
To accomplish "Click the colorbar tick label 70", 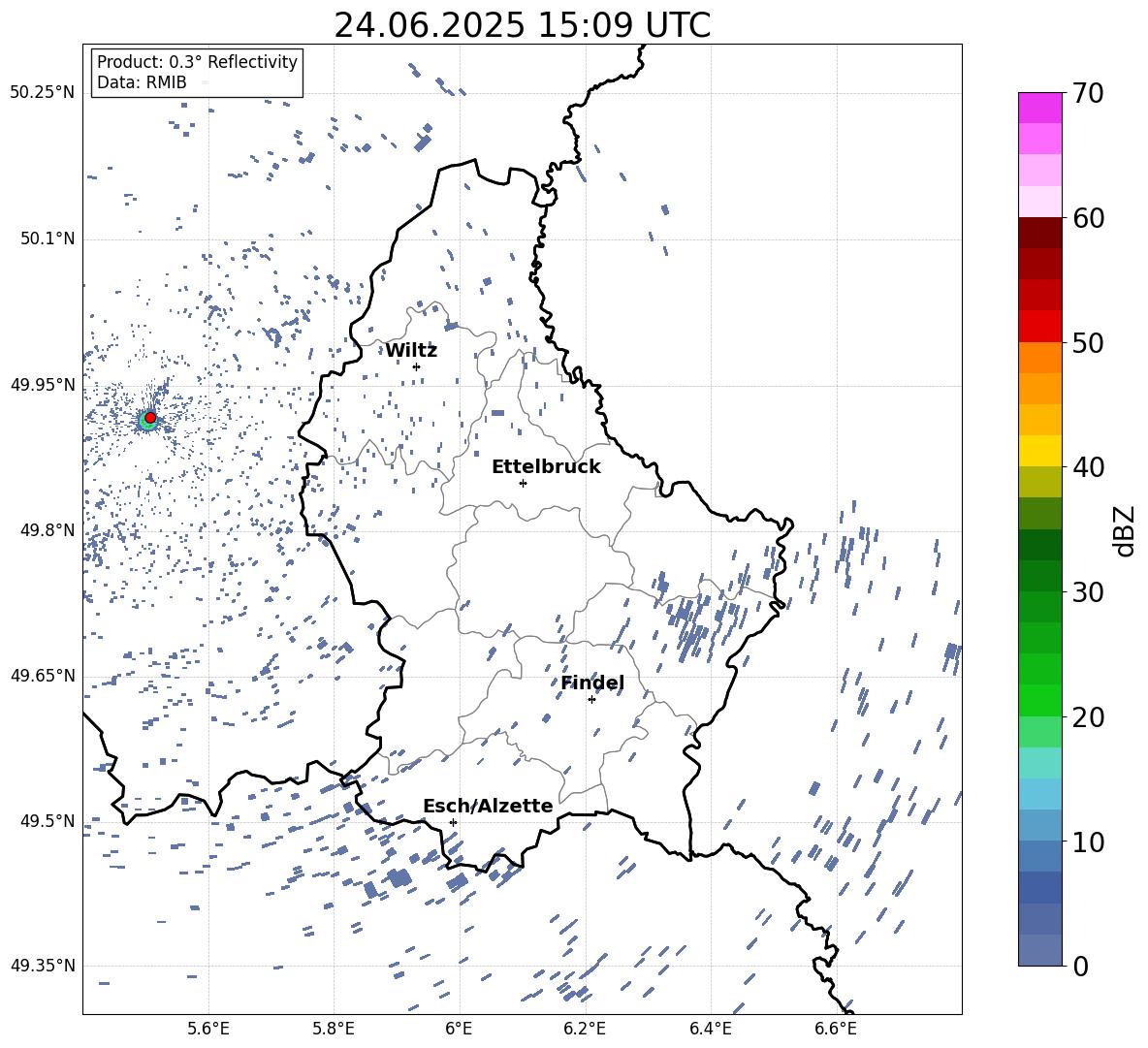I will point(1088,93).
